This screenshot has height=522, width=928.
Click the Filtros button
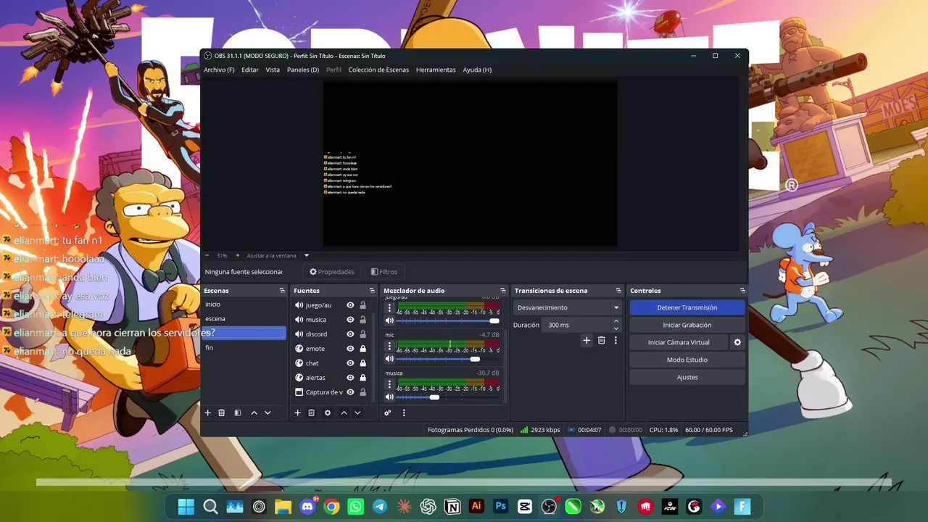[x=384, y=272]
